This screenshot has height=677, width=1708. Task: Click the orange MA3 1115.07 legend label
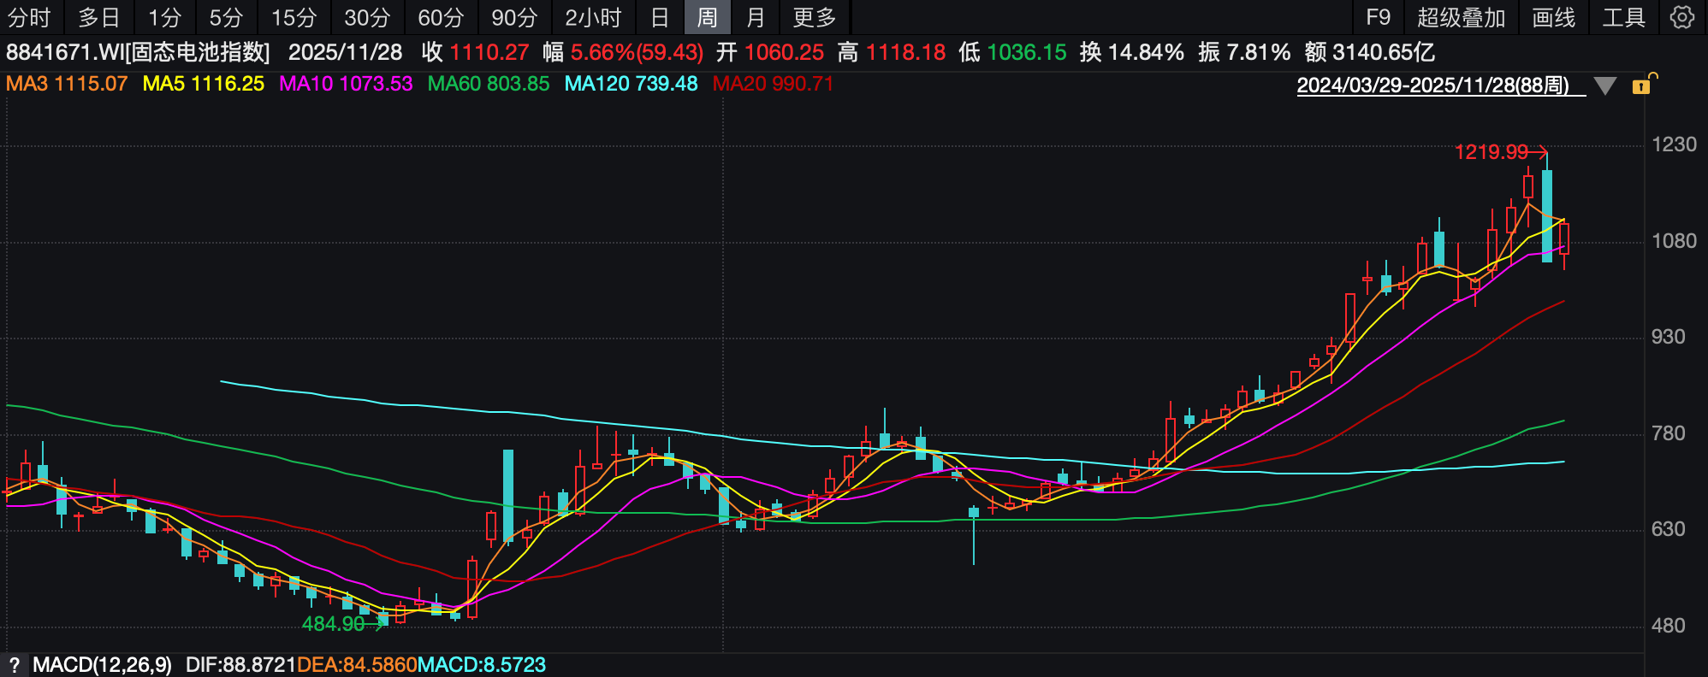(67, 84)
